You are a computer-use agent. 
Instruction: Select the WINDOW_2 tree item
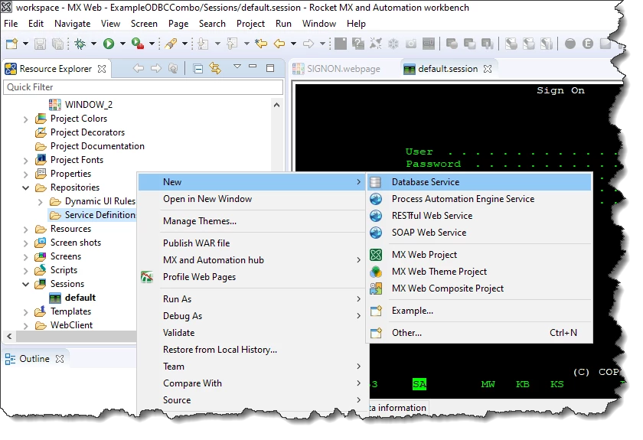pos(81,105)
